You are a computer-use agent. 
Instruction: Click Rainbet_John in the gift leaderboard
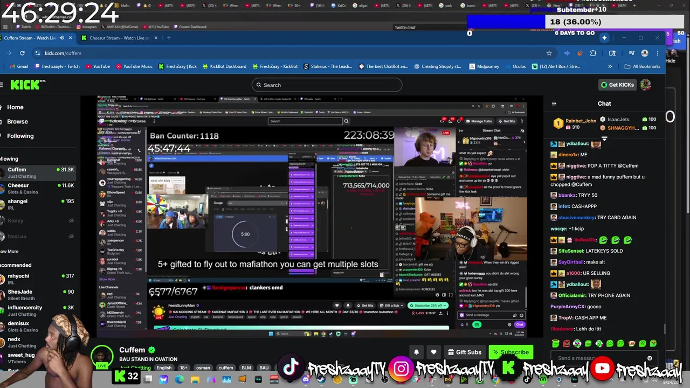[581, 121]
